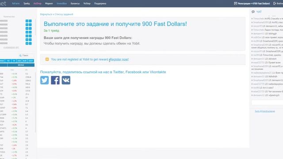Screen dimensions: 283x159
Task: Click the login arrow icon beside Войти
Action: tap(275, 4)
